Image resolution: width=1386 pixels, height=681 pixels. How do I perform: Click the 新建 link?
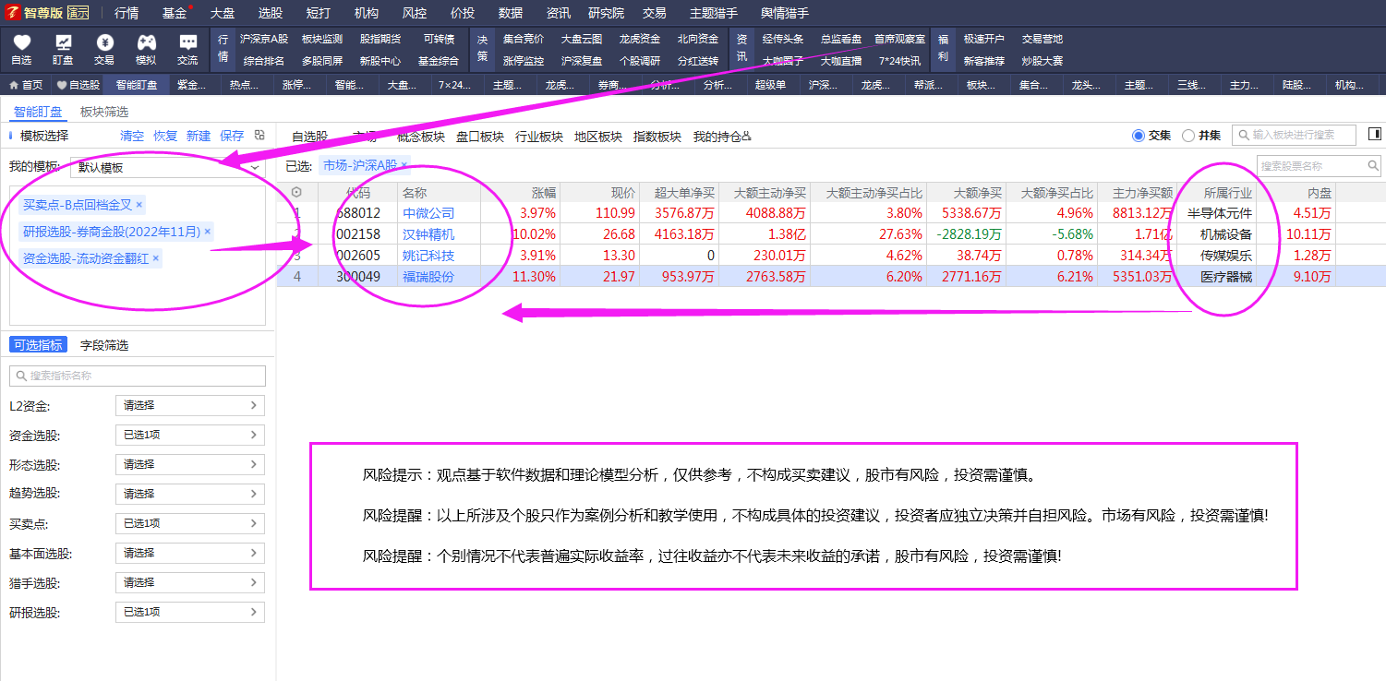tap(199, 136)
